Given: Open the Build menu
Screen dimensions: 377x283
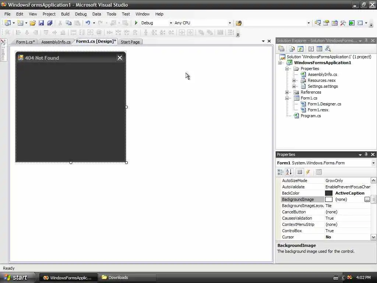Looking at the screenshot, I should 65,14.
